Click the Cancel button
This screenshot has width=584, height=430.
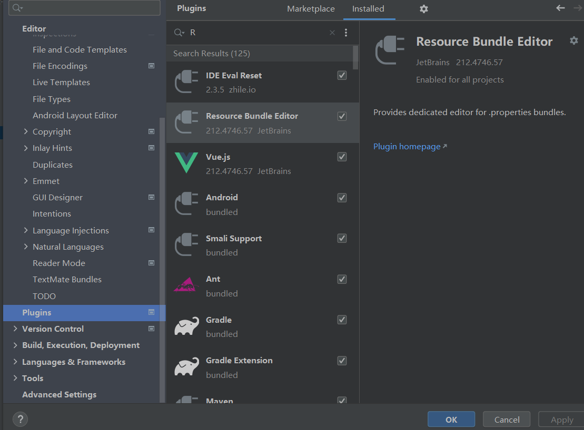507,419
